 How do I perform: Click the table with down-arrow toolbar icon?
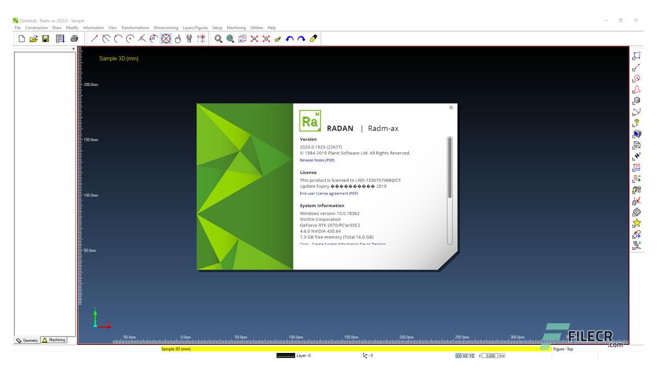[x=60, y=39]
